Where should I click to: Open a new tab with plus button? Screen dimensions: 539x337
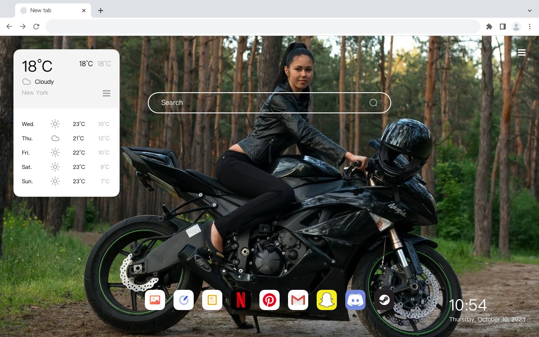[100, 11]
